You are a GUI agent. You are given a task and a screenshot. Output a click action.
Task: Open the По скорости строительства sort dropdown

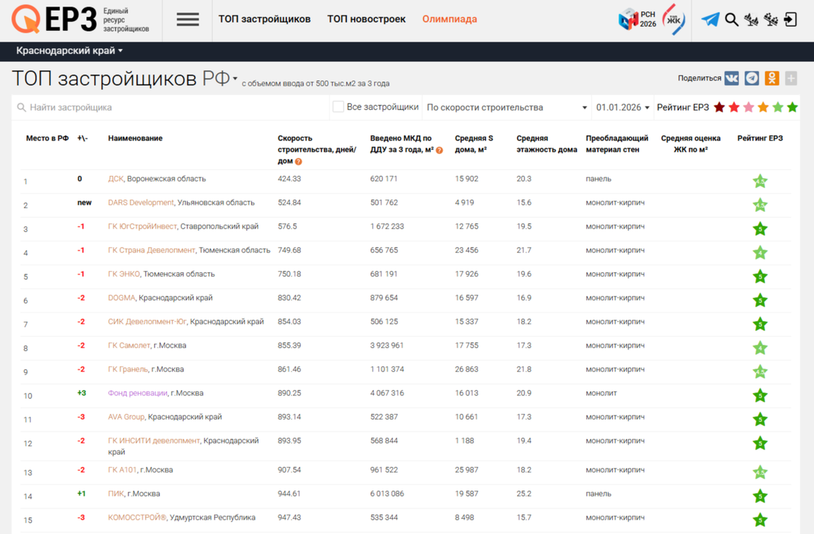[506, 107]
